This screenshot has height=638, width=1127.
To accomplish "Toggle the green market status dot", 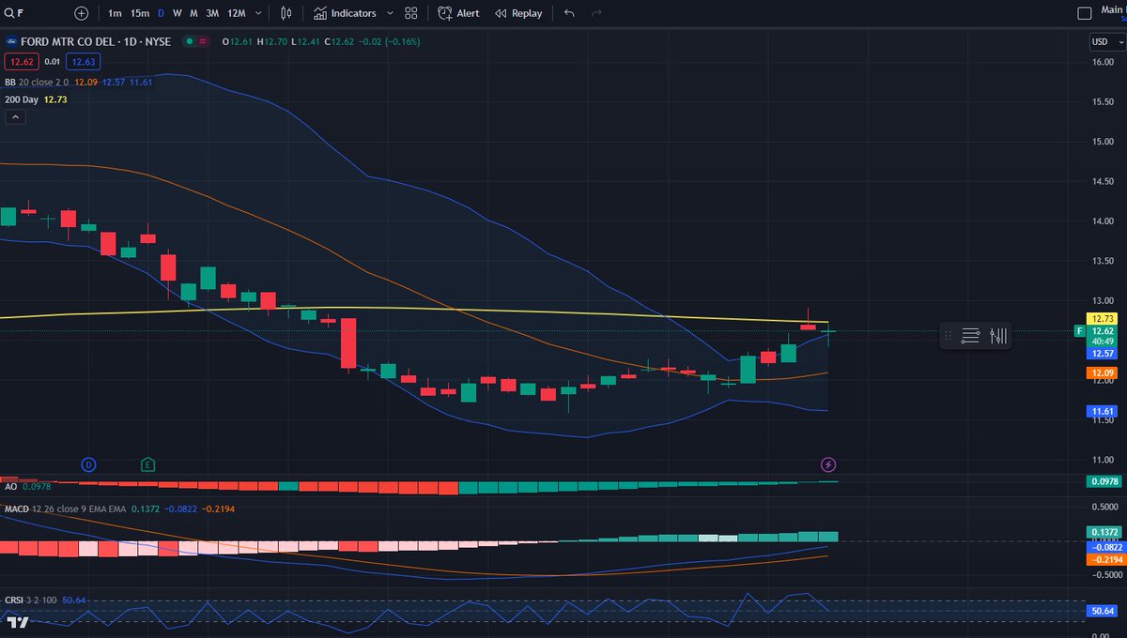I will click(x=191, y=41).
